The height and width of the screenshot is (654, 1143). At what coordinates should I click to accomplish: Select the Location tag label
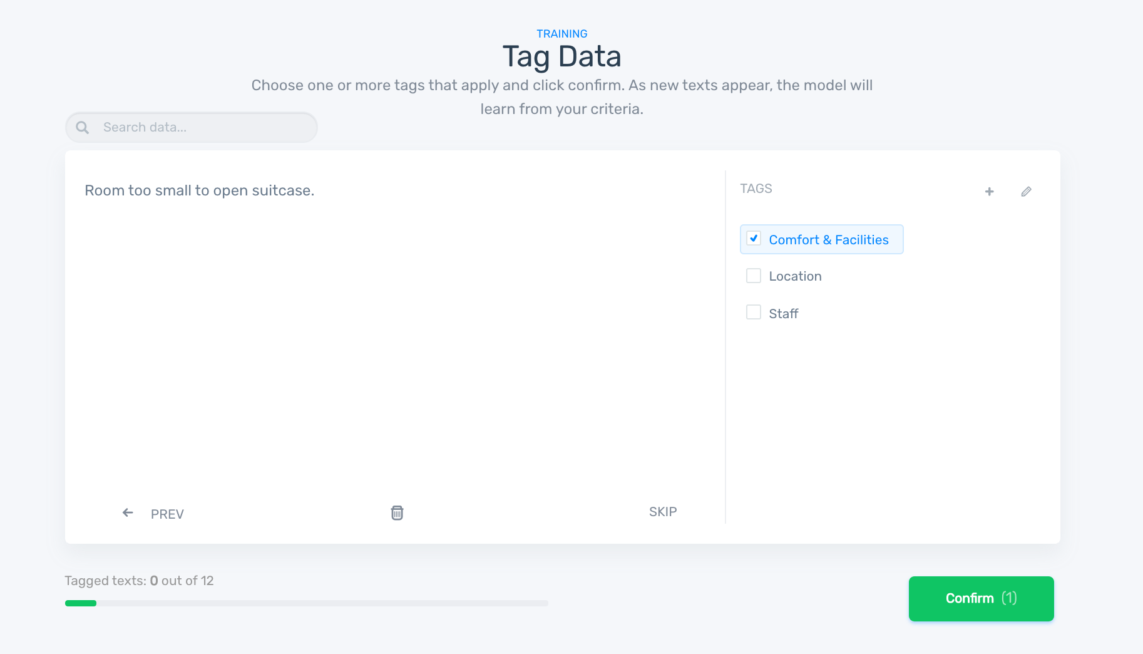(795, 276)
